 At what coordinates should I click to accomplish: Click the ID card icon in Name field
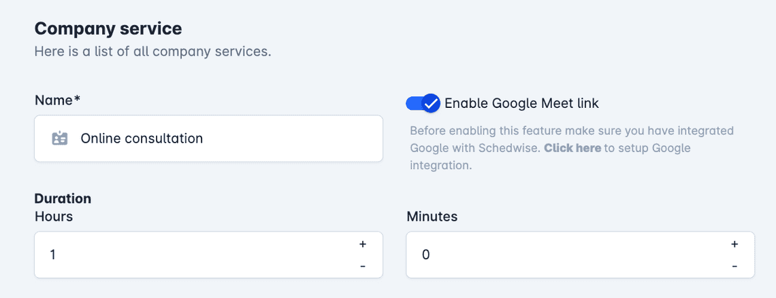pyautogui.click(x=60, y=138)
